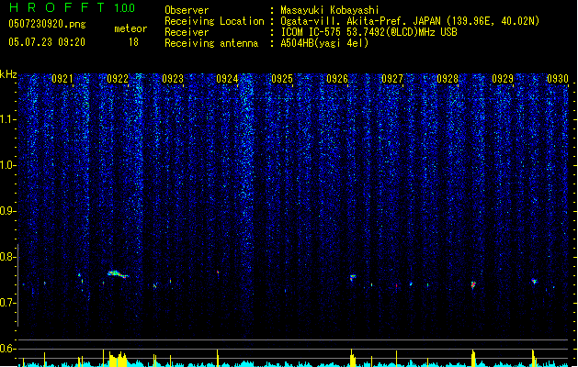This screenshot has height=367, width=578.
Task: Click the red meteor echo before 0929
Action: 473,284
